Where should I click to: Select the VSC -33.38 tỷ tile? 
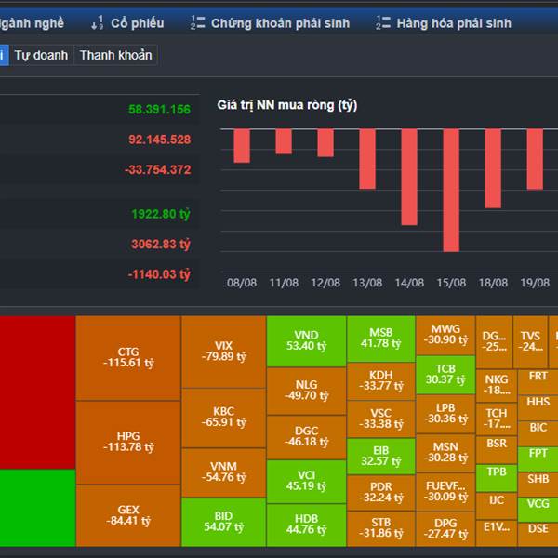(380, 419)
